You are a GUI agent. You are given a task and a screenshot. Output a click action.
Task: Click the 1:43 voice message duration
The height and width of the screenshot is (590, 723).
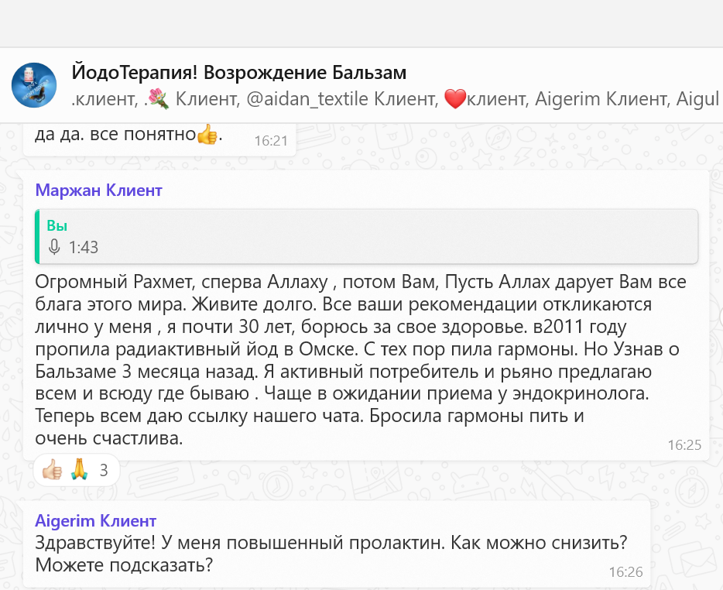[84, 248]
